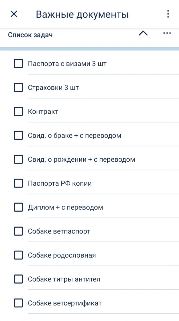
Task: Collapse the Список задач section
Action: [143, 33]
